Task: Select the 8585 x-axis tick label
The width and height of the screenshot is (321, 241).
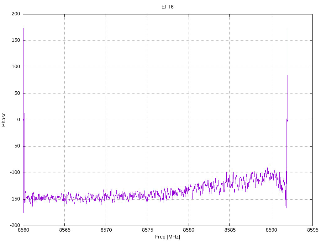Action: pyautogui.click(x=229, y=230)
